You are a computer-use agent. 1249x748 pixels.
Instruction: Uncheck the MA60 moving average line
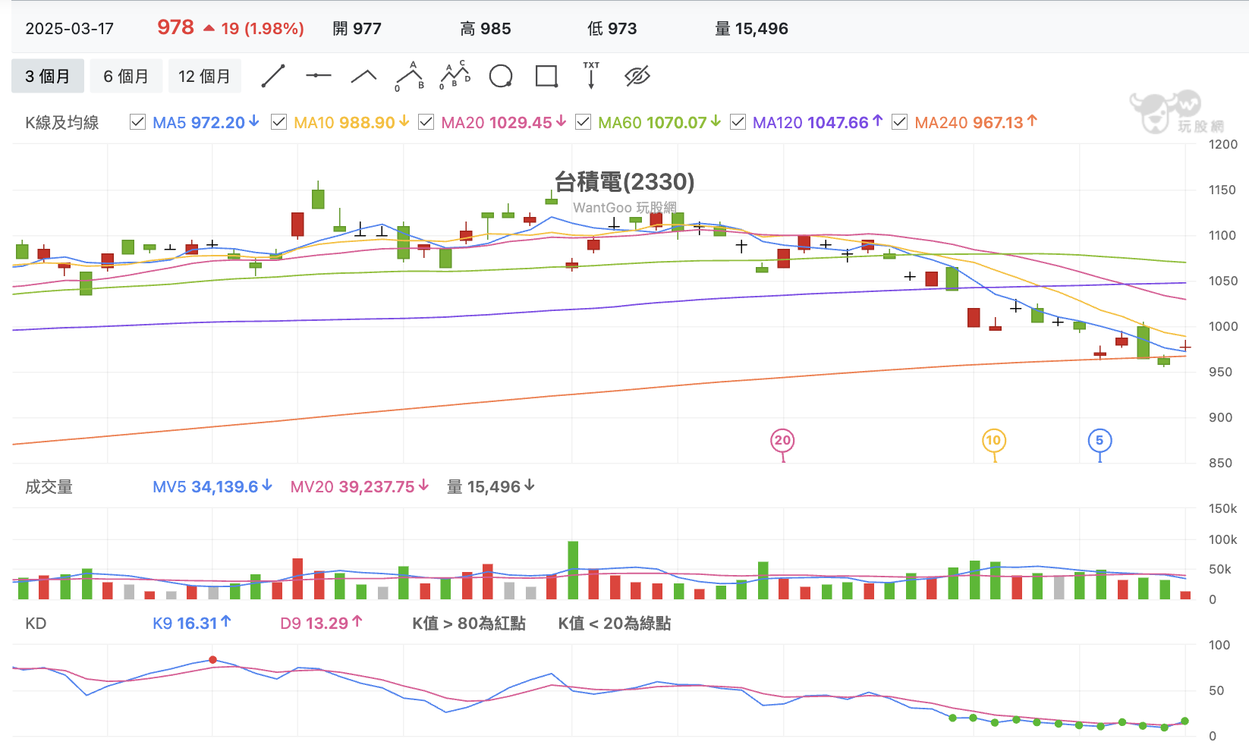point(583,122)
